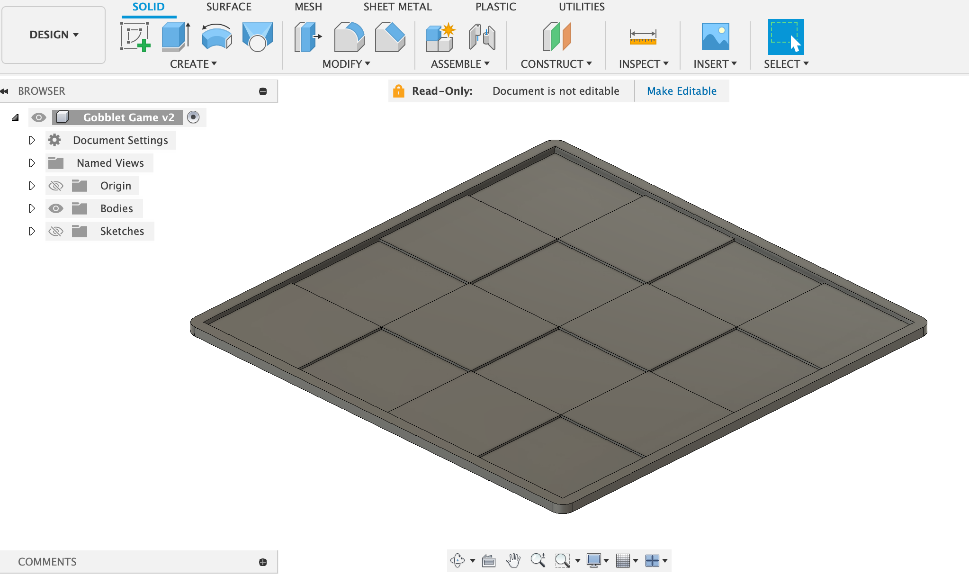Select the Create Sketch tool
Image resolution: width=969 pixels, height=575 pixels.
pos(135,36)
